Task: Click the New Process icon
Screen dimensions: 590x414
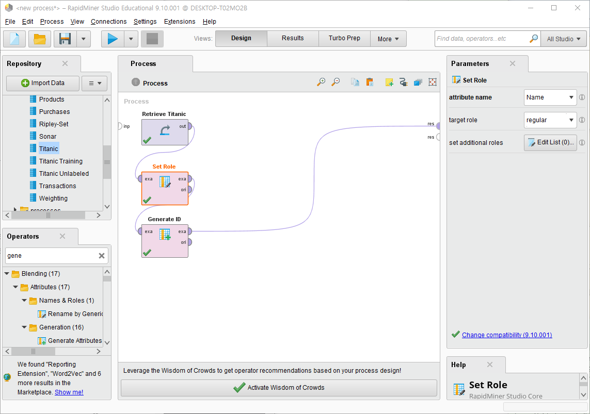Action: (14, 39)
